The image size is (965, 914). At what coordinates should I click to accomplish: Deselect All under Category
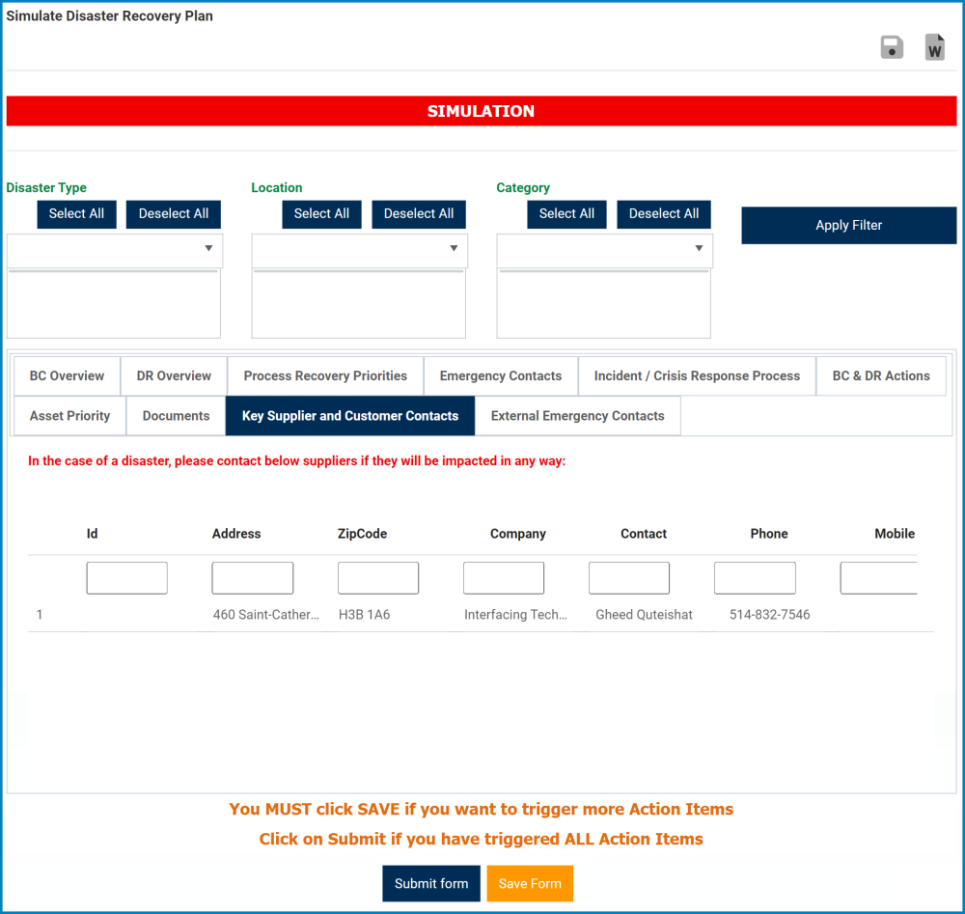coord(664,214)
